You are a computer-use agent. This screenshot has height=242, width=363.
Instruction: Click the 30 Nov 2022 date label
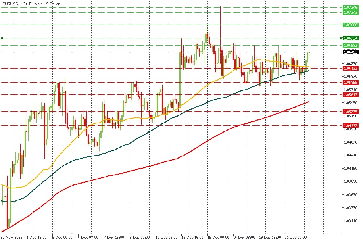coord(12,238)
